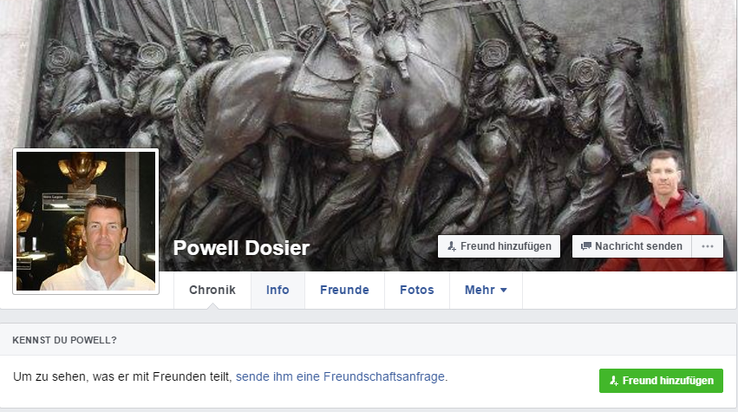
Task: Open the Chronik tab
Action: tap(212, 290)
